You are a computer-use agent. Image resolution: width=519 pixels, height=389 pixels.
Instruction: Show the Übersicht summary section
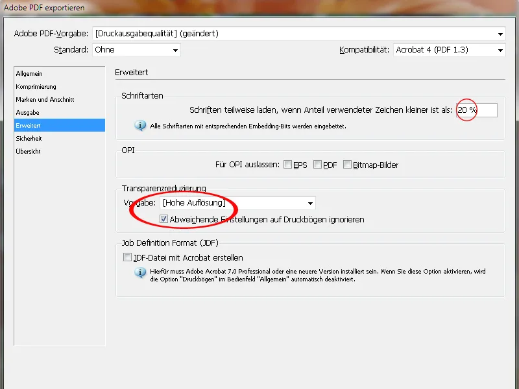click(x=29, y=151)
